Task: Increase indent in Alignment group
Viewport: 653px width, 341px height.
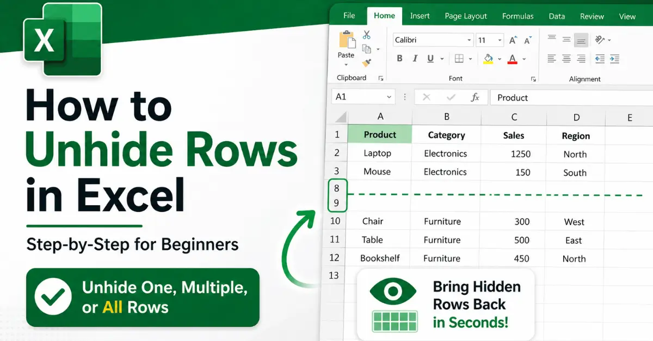Action: point(614,59)
